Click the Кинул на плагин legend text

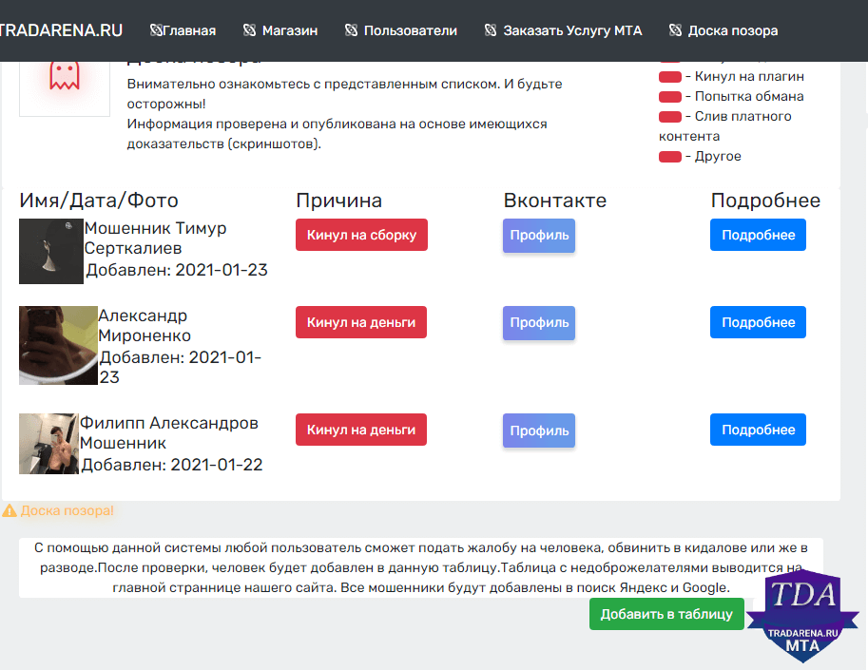[x=749, y=76]
